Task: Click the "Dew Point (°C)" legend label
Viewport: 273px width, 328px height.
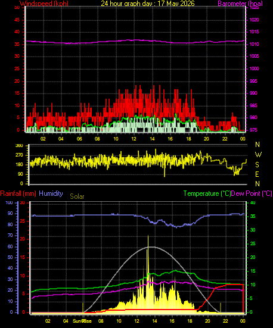Action: click(x=252, y=193)
